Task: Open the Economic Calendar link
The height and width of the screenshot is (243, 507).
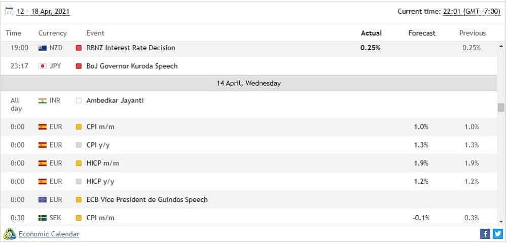Action: point(49,234)
